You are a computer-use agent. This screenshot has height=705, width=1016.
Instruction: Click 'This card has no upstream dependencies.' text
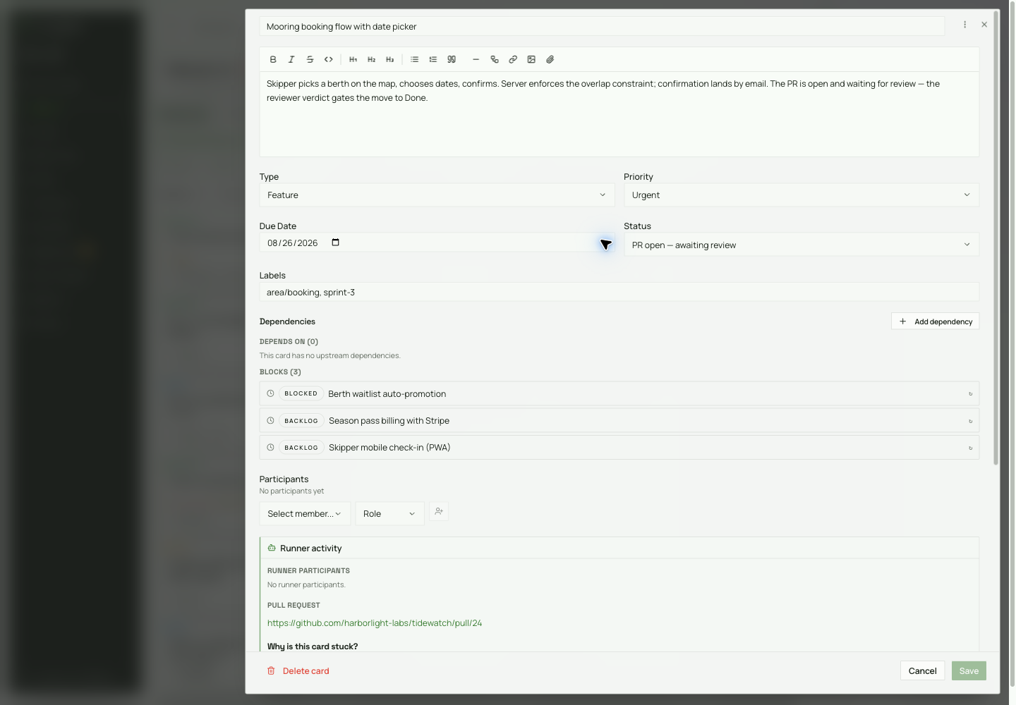(329, 356)
